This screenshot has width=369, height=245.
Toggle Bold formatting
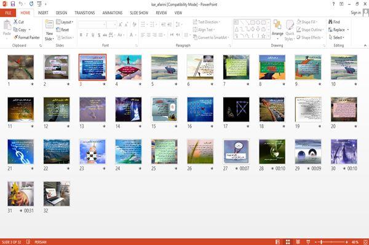81,35
